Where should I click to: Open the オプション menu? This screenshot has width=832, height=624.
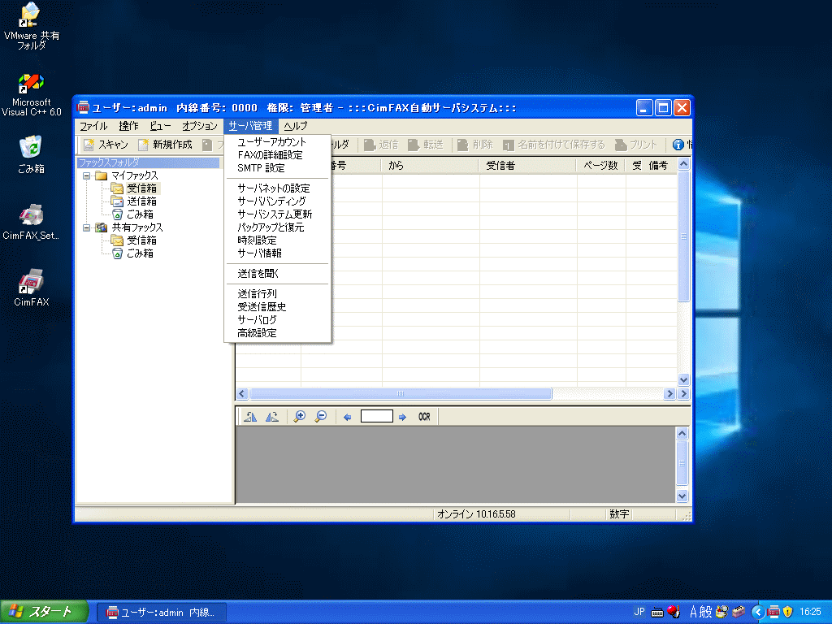click(200, 126)
